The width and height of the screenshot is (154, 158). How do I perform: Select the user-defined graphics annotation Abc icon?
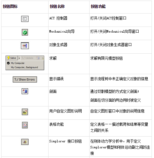[x=25, y=112]
